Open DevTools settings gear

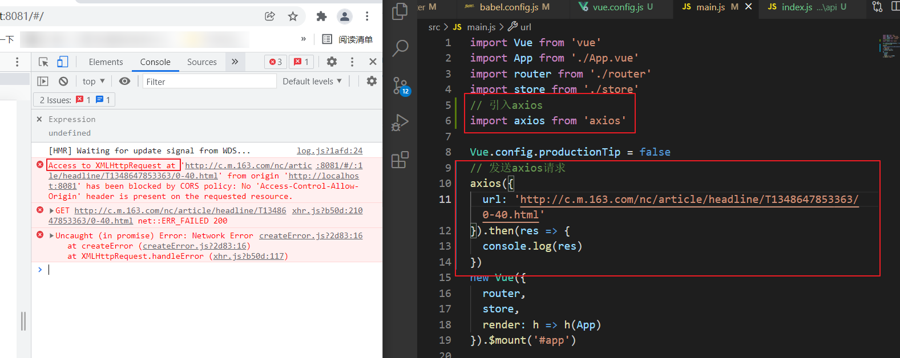[332, 62]
